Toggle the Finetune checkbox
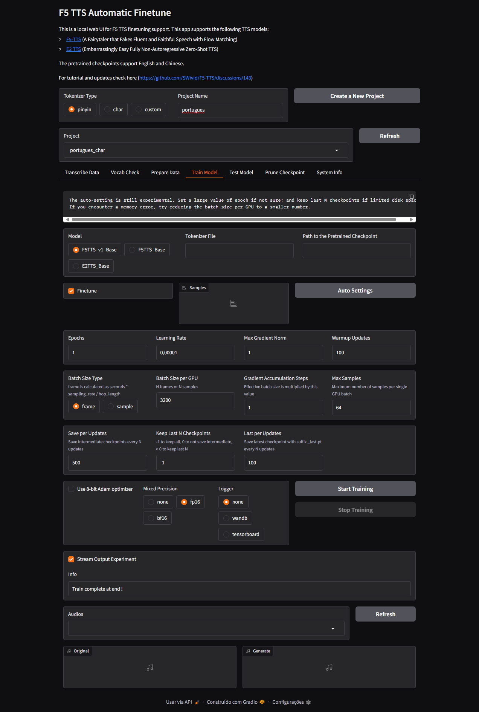Image resolution: width=479 pixels, height=712 pixels. coord(71,291)
